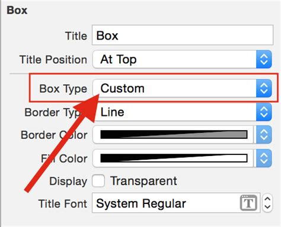Open the Border Color chevron menu
Screen dimensions: 281x227
264,135
